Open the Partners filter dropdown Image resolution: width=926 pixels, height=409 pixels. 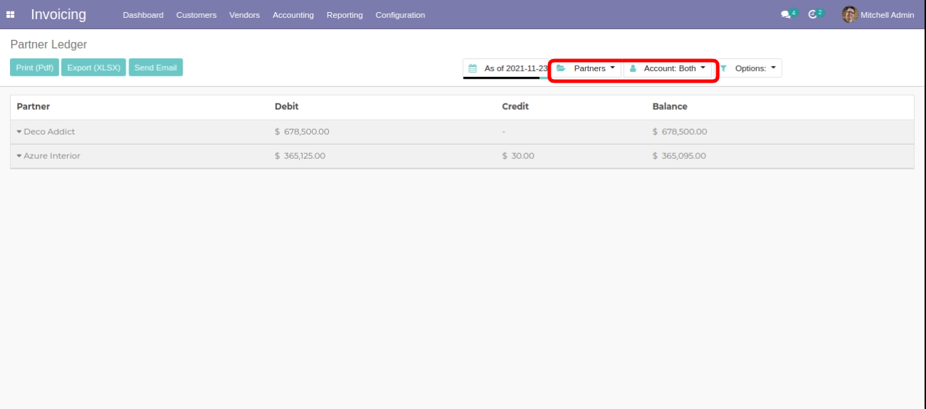click(594, 68)
